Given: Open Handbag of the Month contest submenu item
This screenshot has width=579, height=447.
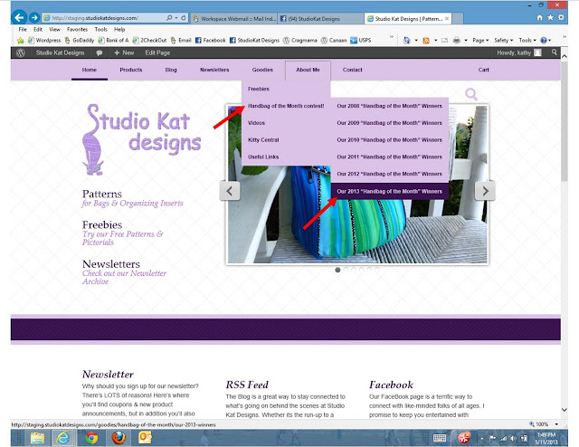Looking at the screenshot, I should coord(286,106).
